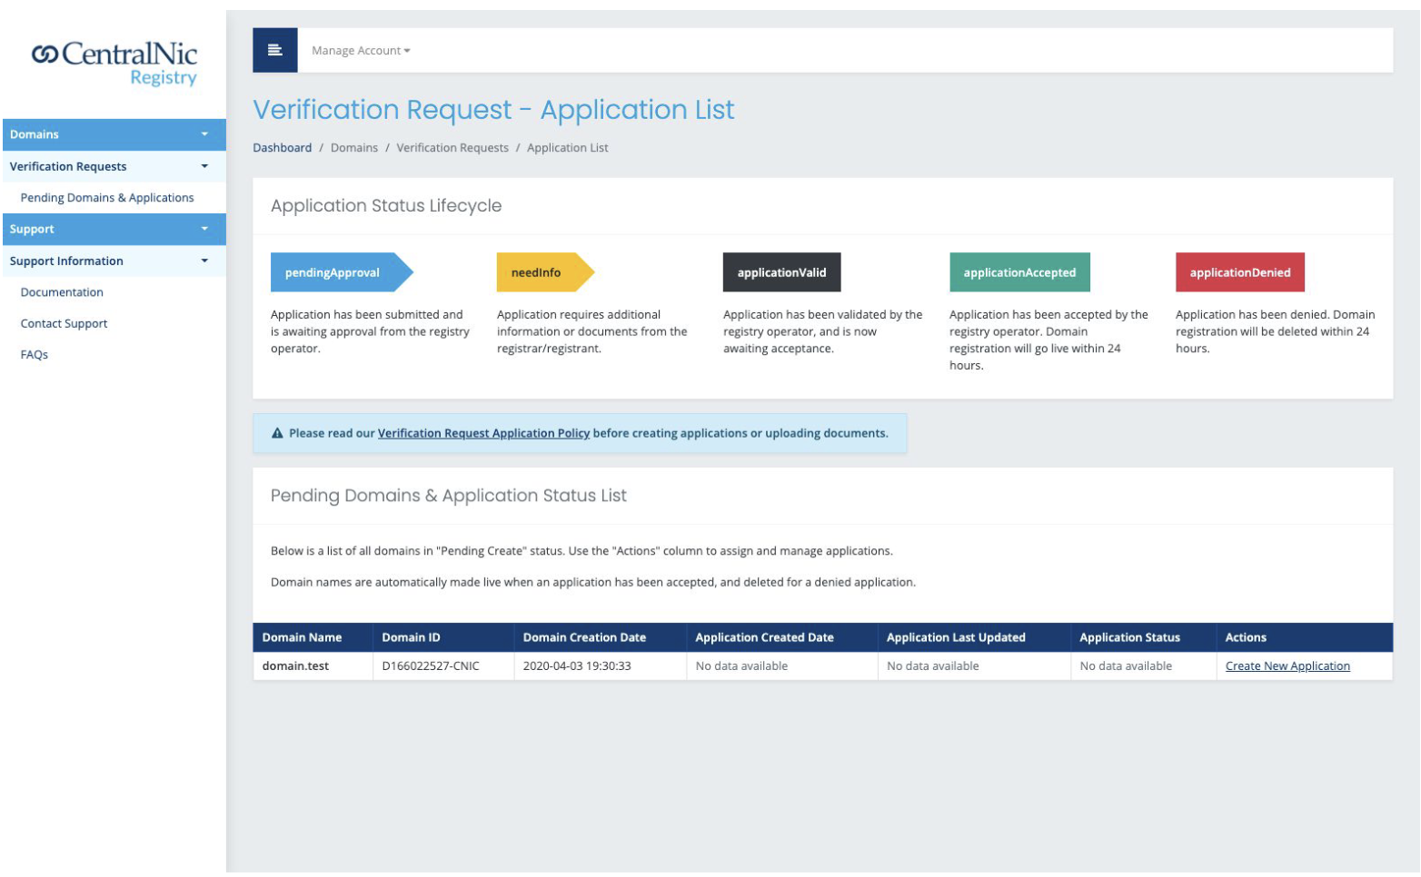Click the Verification Requests breadcrumb
The image size is (1421, 877).
coord(452,148)
